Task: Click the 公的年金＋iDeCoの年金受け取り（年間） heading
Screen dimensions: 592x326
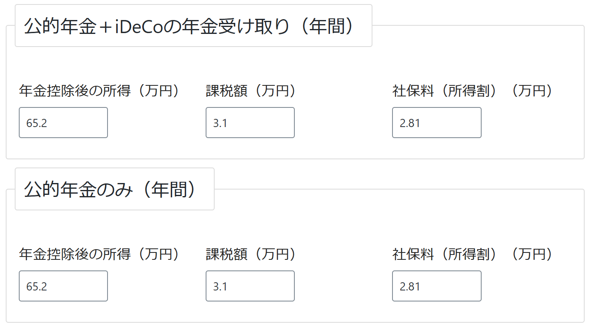Action: [194, 25]
